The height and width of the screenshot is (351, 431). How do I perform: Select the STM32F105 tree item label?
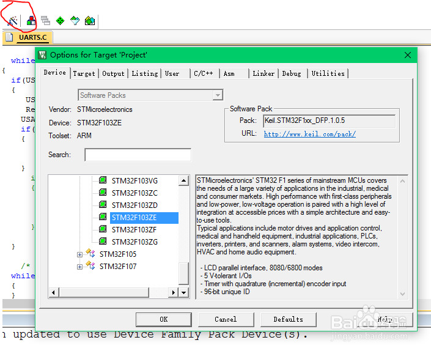[x=118, y=254]
